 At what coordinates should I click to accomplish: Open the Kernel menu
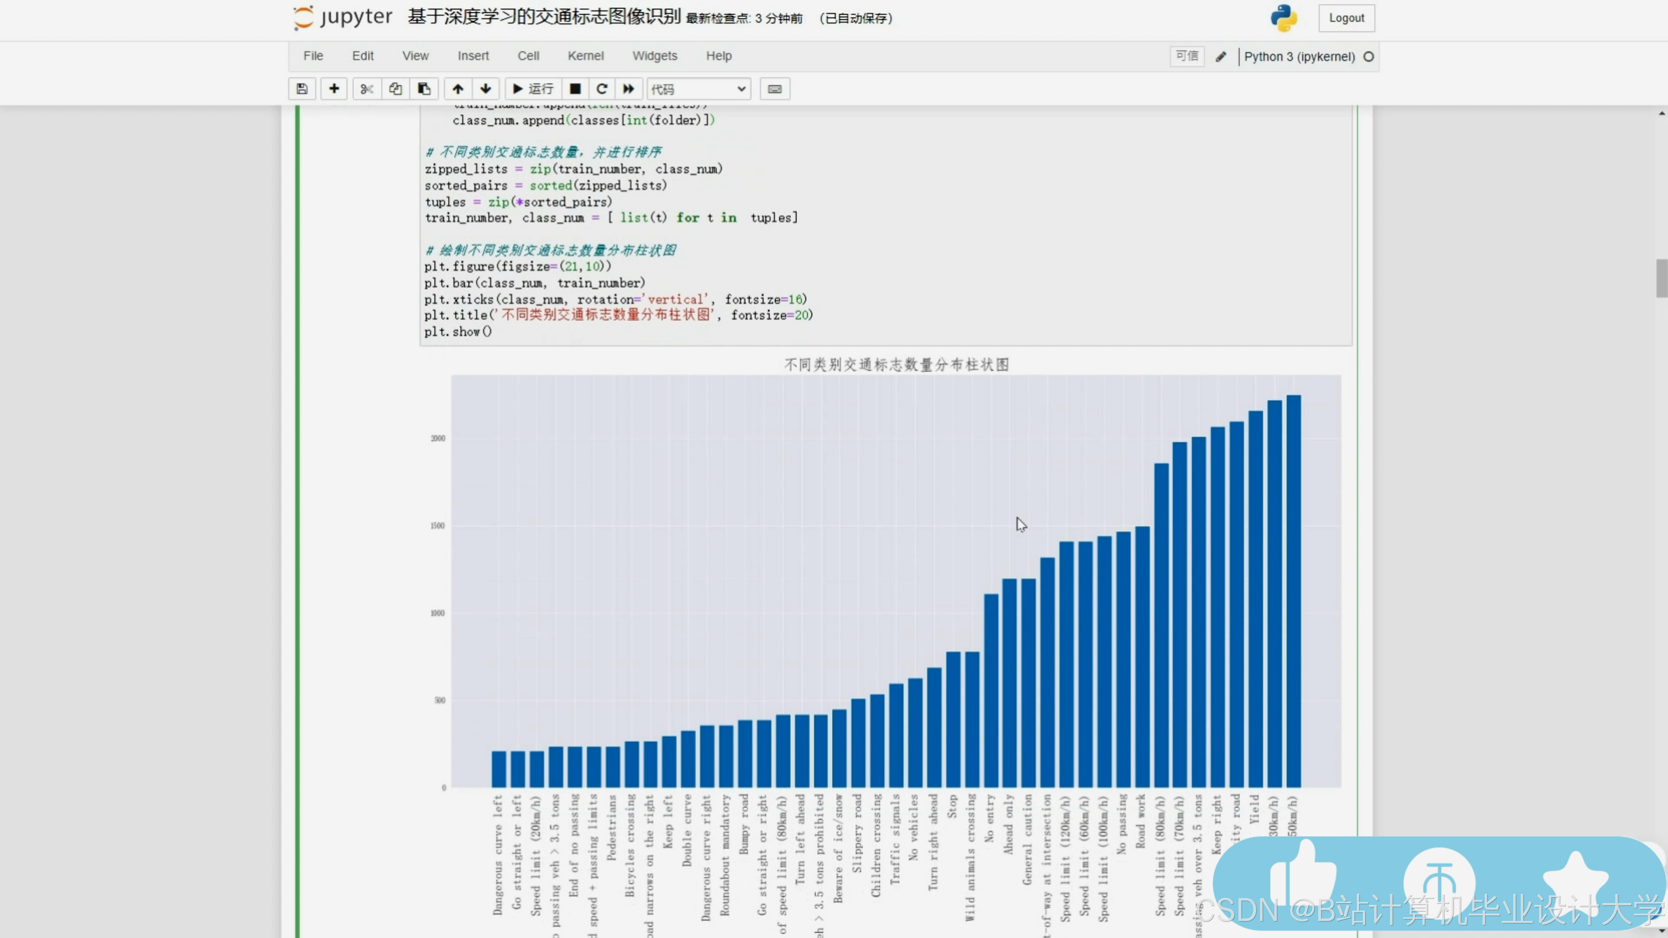pos(586,56)
